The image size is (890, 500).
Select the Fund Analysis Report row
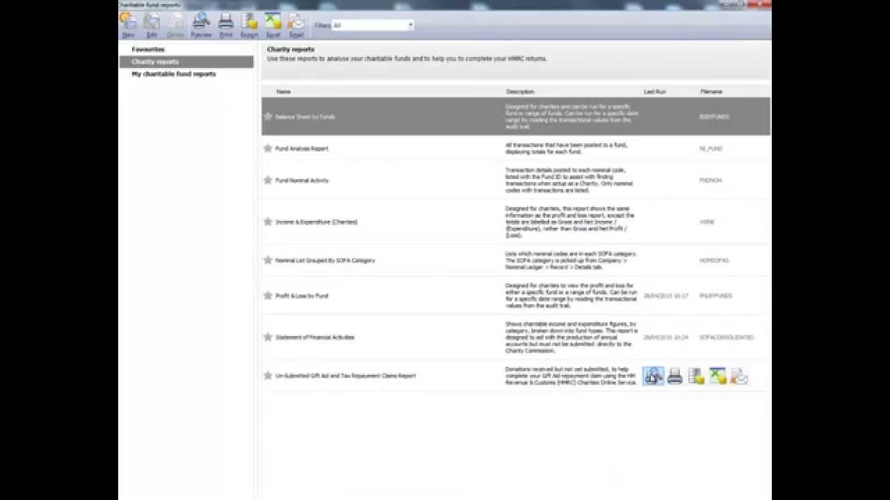(516, 148)
